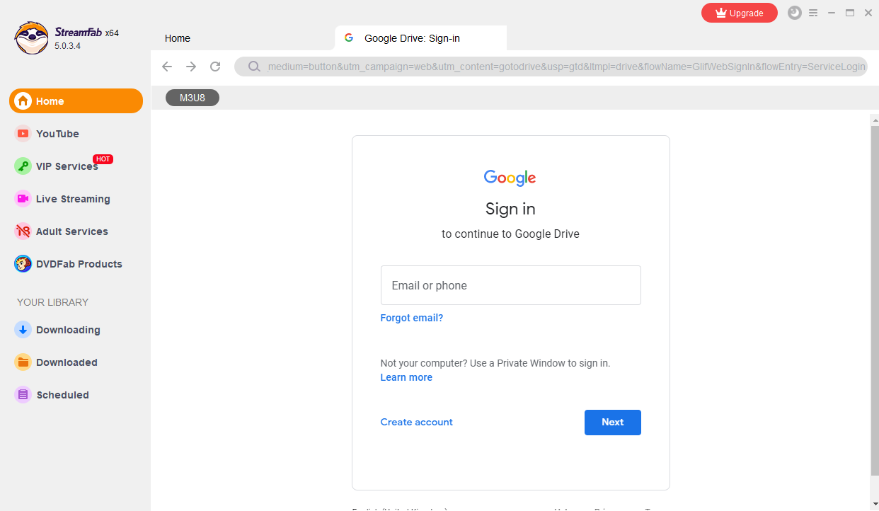Click the Live Streaming camera icon
Image resolution: width=879 pixels, height=511 pixels.
[23, 199]
